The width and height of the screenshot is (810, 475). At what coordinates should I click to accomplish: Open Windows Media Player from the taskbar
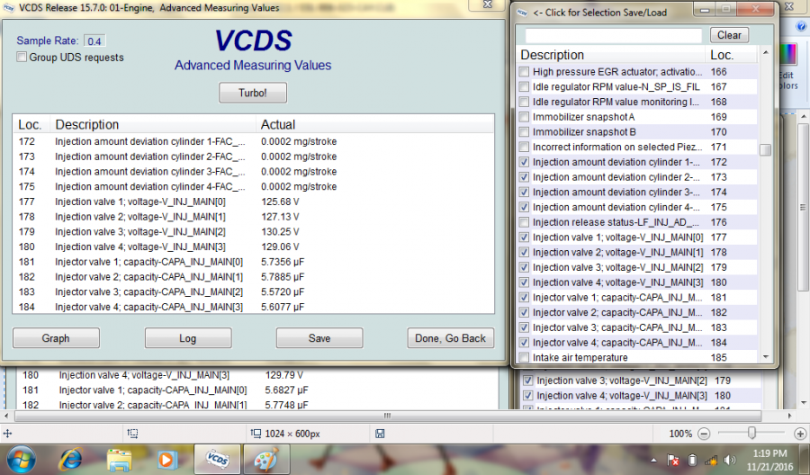167,459
